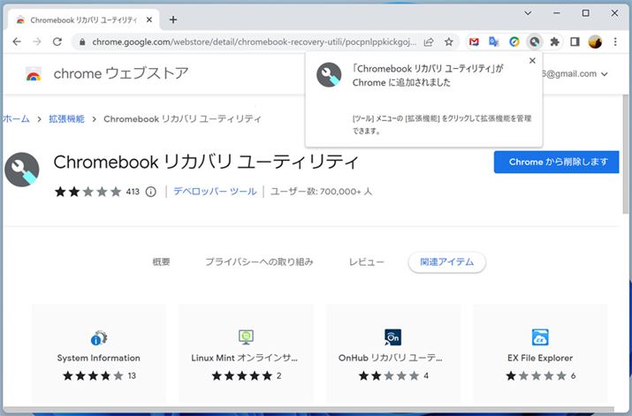Dismiss the extension added notification popup

pos(532,61)
